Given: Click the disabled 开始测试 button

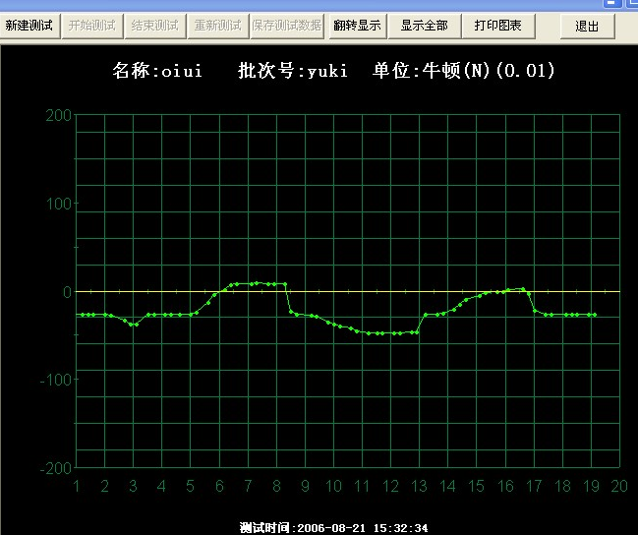Looking at the screenshot, I should pyautogui.click(x=92, y=26).
